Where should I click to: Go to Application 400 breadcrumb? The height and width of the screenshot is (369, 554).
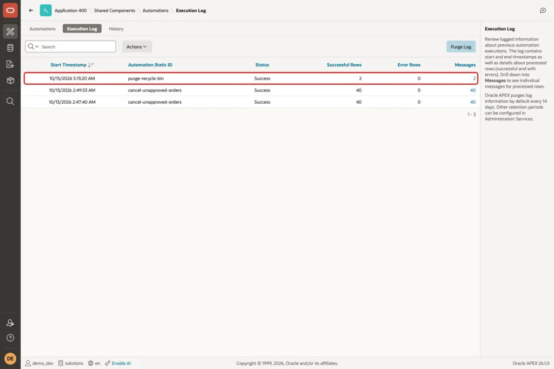70,10
